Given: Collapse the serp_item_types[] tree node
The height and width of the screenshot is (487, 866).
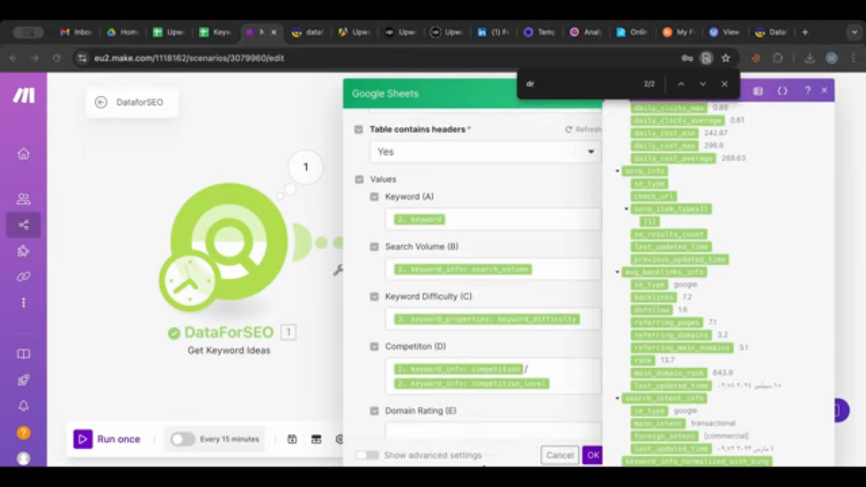Looking at the screenshot, I should pyautogui.click(x=627, y=209).
